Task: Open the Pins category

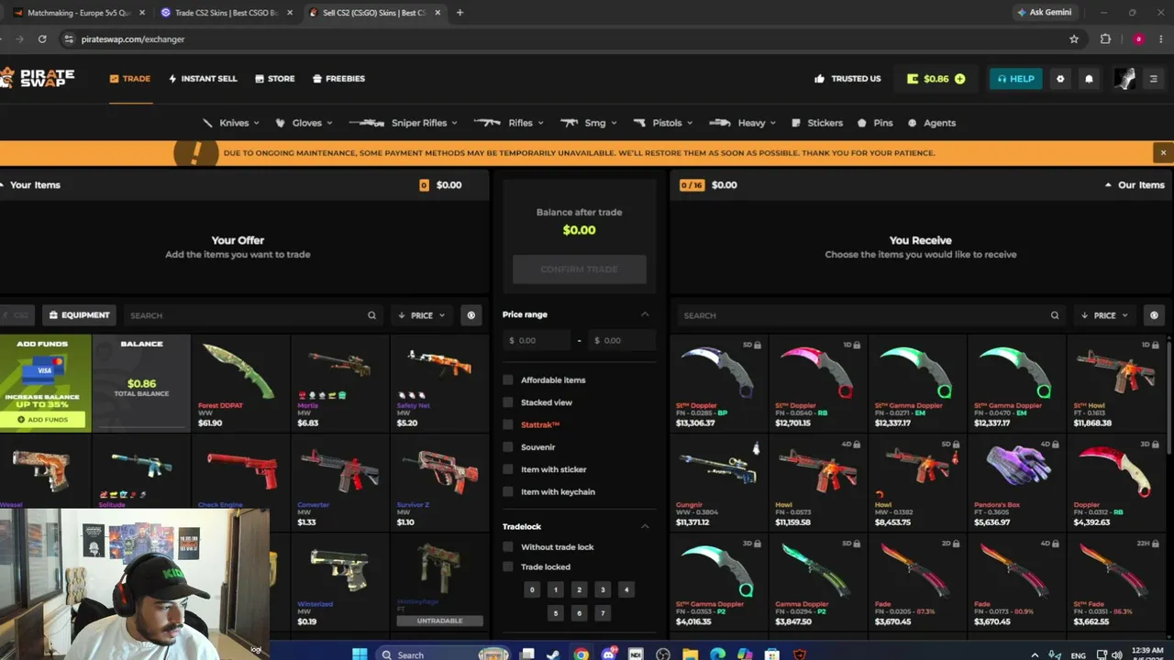Action: [875, 123]
